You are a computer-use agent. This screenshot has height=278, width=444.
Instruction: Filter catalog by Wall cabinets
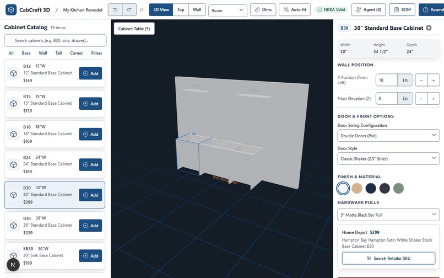[x=43, y=53]
